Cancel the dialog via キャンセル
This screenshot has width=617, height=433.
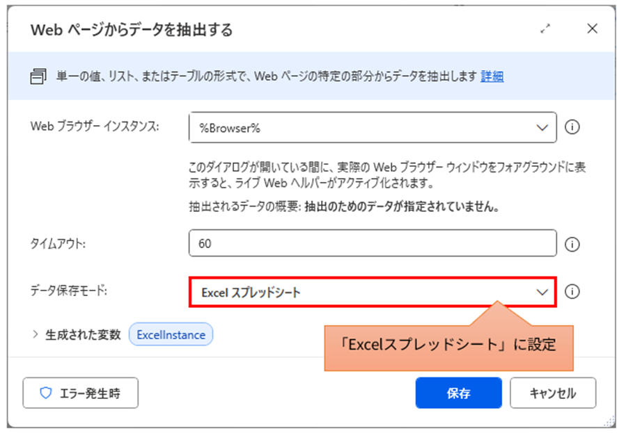552,393
